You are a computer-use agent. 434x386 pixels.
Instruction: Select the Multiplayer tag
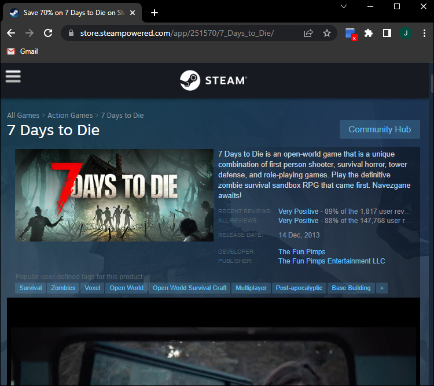[x=251, y=288]
